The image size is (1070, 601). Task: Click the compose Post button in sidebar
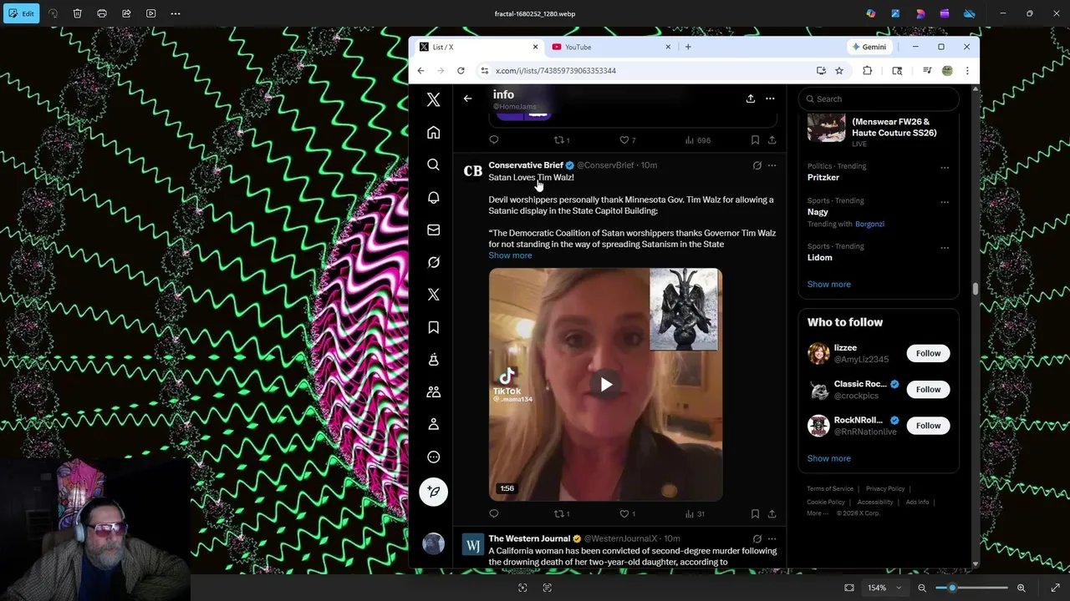[433, 492]
